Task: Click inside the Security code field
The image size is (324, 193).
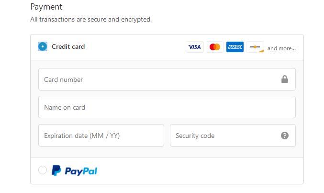Action: coord(225,136)
